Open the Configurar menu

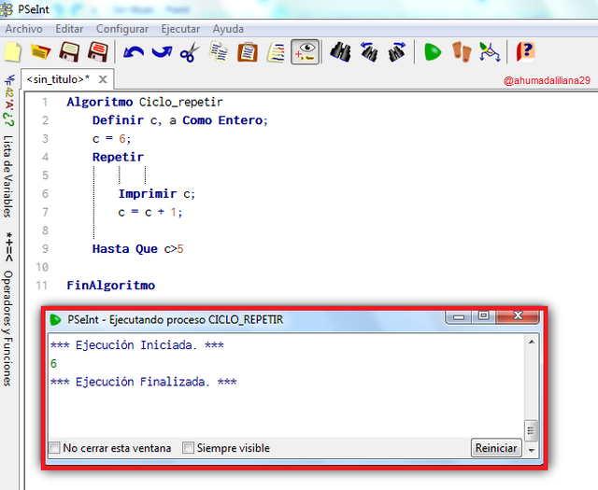tap(122, 29)
